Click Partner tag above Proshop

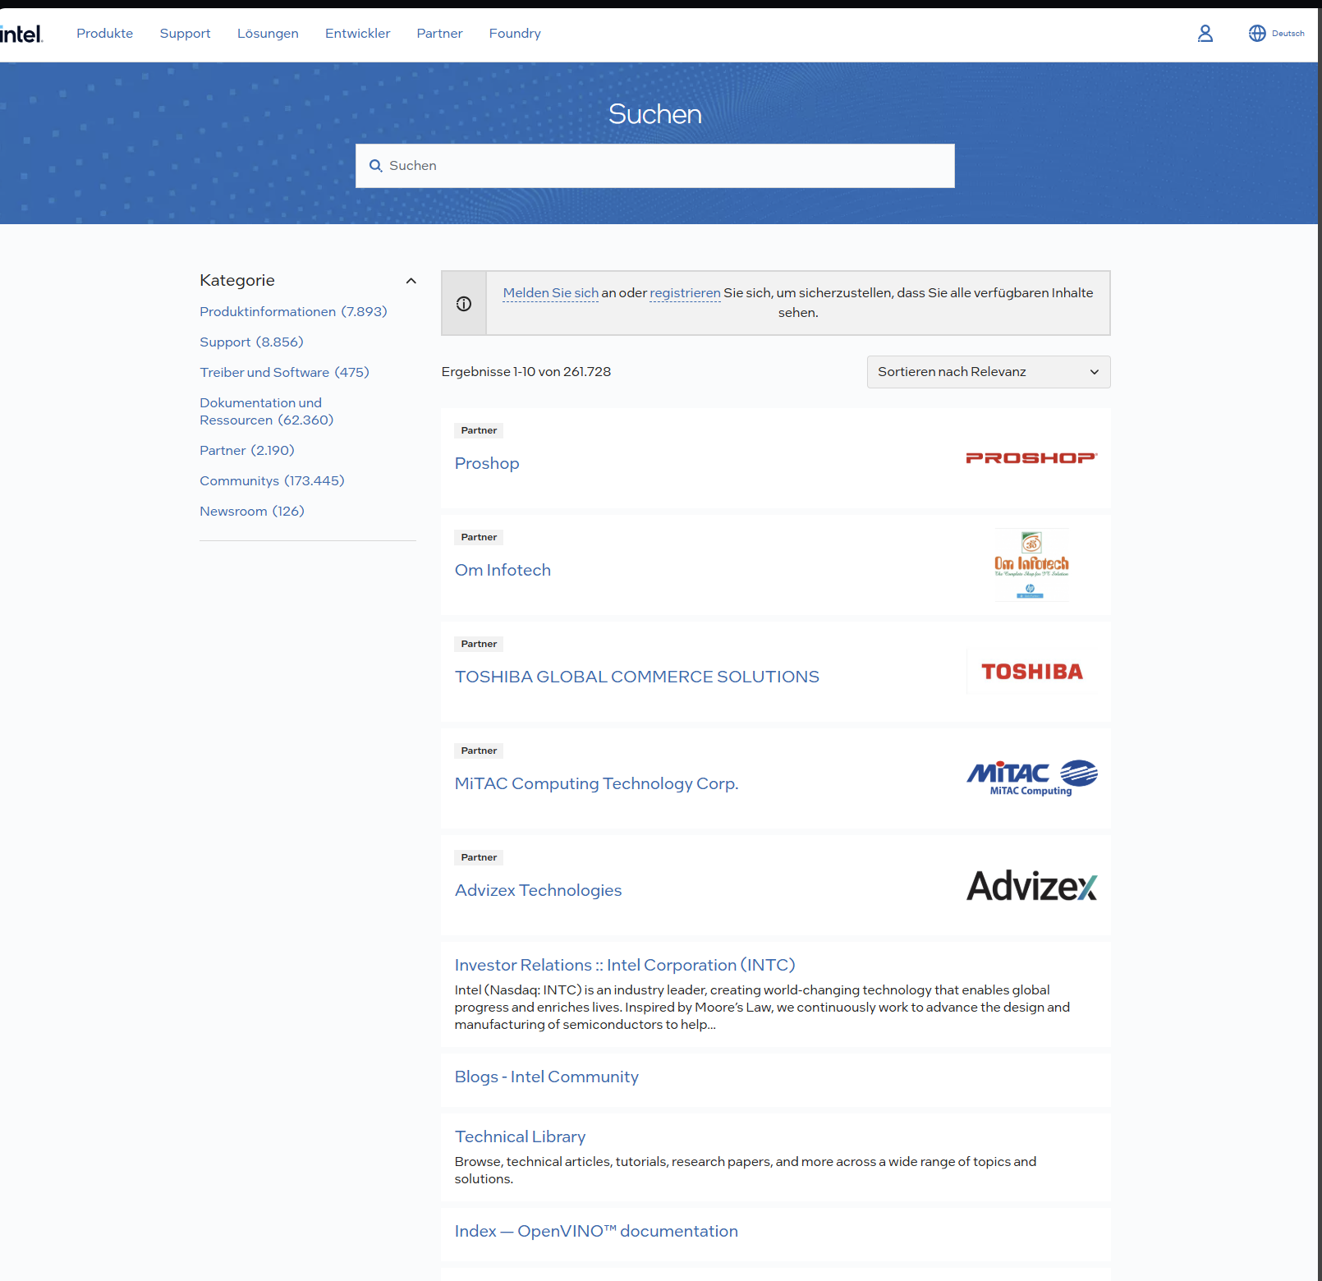tap(479, 430)
